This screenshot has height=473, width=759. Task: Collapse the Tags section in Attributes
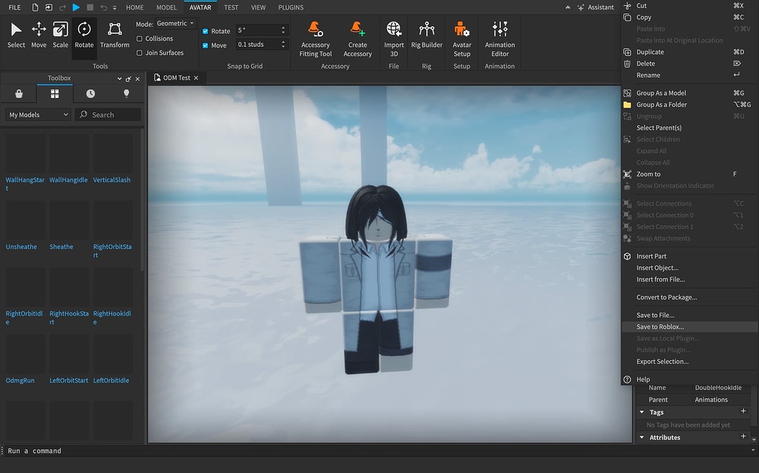click(x=642, y=411)
